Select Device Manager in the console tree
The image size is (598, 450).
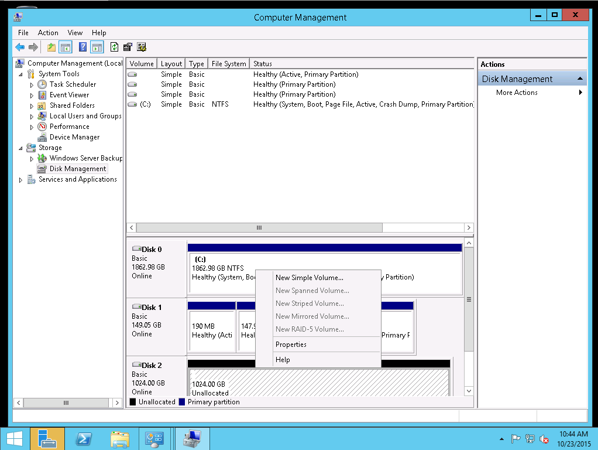74,137
